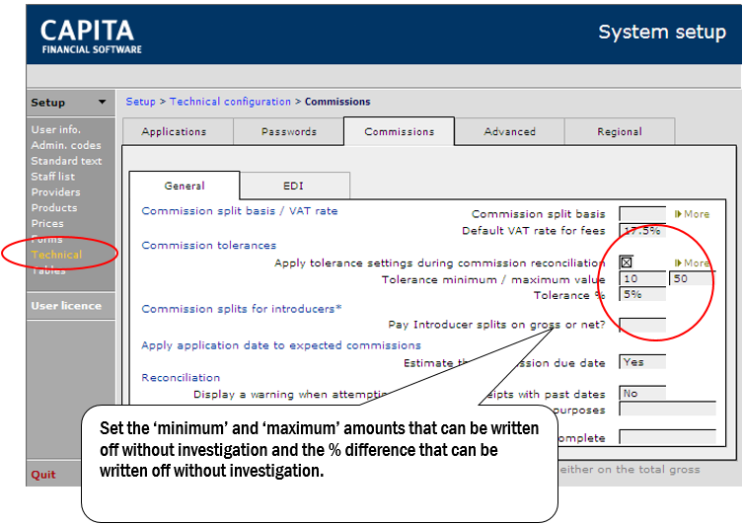Image resolution: width=743 pixels, height=525 pixels.
Task: Open Standard text in the sidebar
Action: (66, 161)
